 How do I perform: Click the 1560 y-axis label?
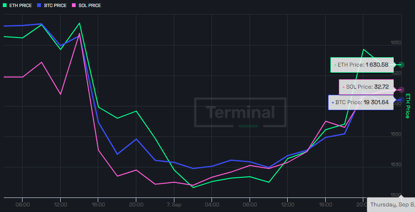[396, 134]
